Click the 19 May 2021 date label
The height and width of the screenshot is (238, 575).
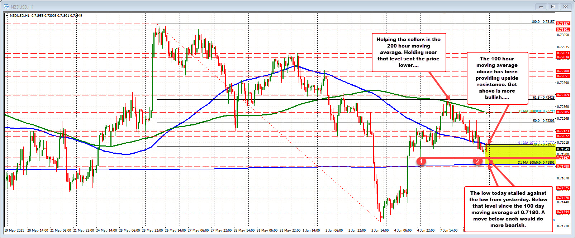14,230
